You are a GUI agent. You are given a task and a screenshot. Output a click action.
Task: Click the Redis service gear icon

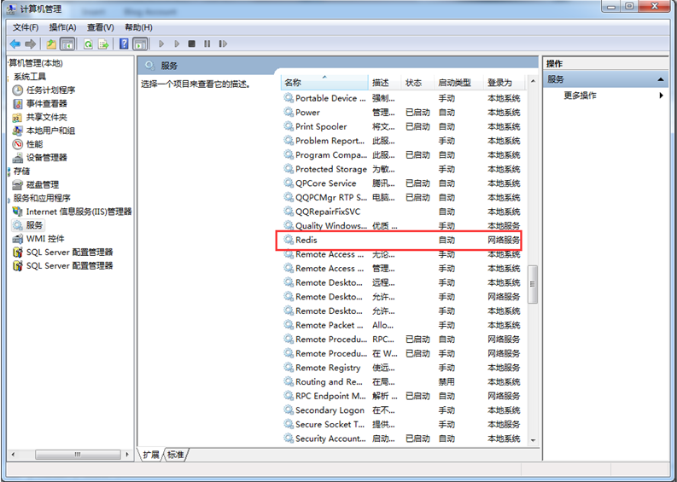(289, 240)
